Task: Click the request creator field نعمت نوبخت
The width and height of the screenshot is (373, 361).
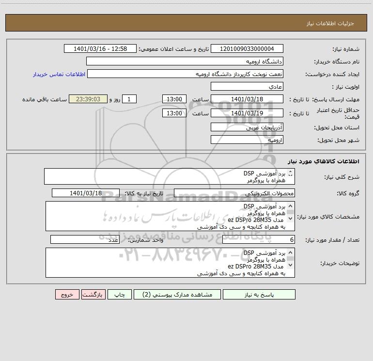Action: point(185,74)
